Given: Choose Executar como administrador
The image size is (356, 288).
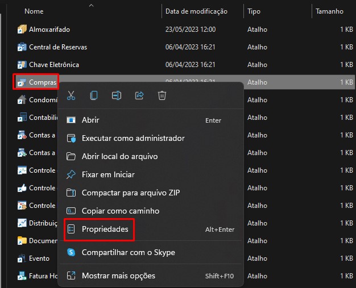Looking at the screenshot, I should 151,138.
